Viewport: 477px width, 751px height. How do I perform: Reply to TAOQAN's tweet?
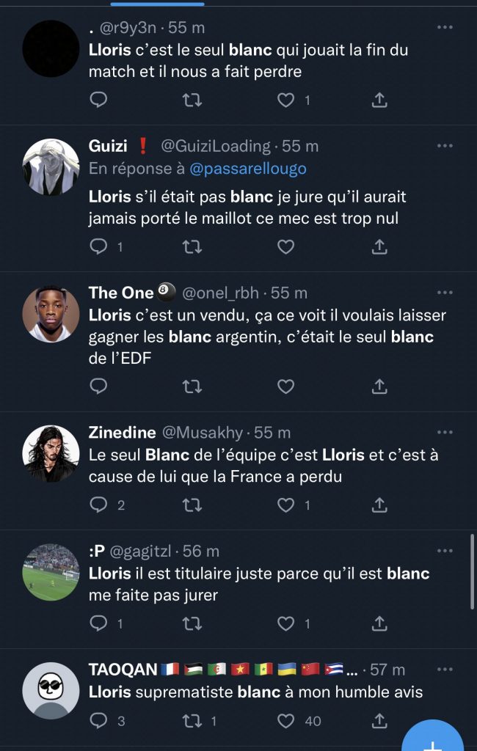98,721
